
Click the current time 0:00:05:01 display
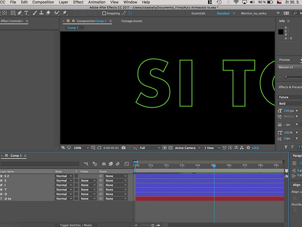coord(111,148)
